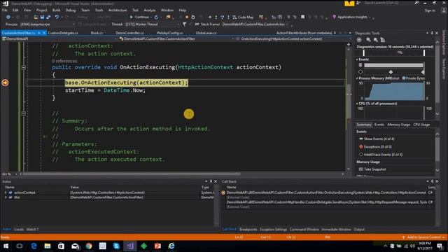Open the Process dropdown in debug toolbar
Screen dimensions: 448x252
pos(48,24)
